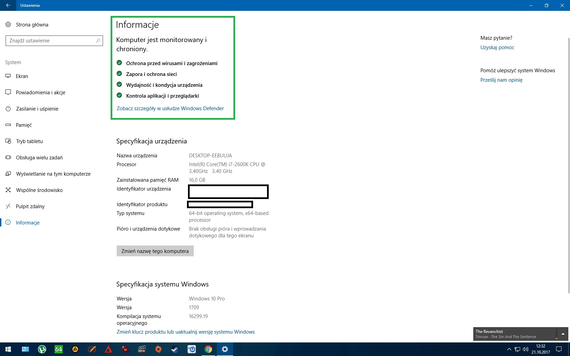This screenshot has width=570, height=356.
Task: Click the settings page vertical scrollbar
Action: click(568, 166)
